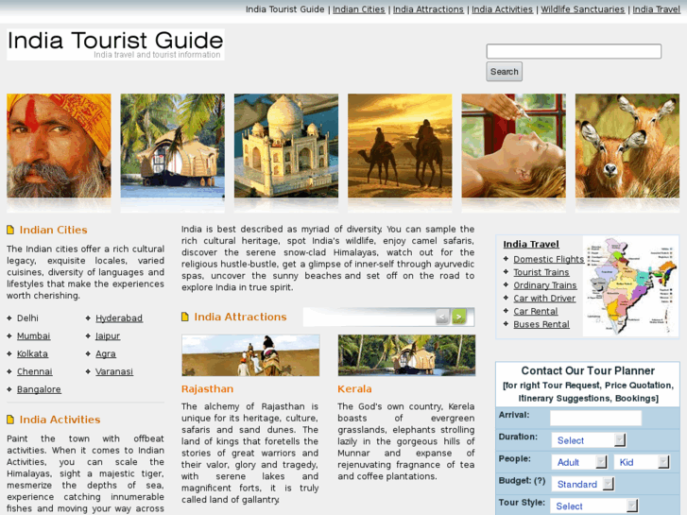Screen dimensions: 687x515
Task: Open the Adult people dropdown
Action: [x=579, y=462]
